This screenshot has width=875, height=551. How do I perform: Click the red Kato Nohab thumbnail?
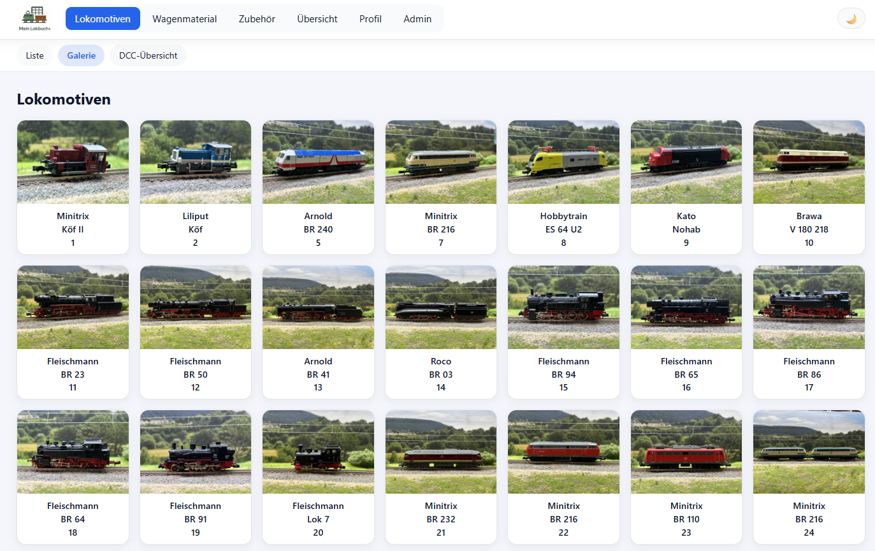coord(686,162)
